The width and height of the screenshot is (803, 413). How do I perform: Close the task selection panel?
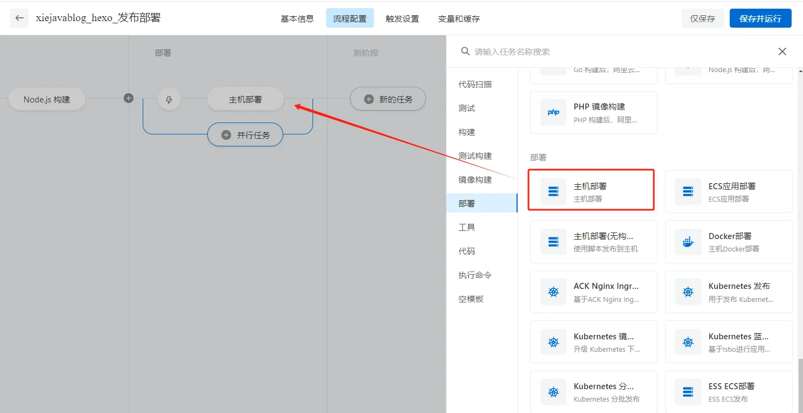[x=782, y=51]
